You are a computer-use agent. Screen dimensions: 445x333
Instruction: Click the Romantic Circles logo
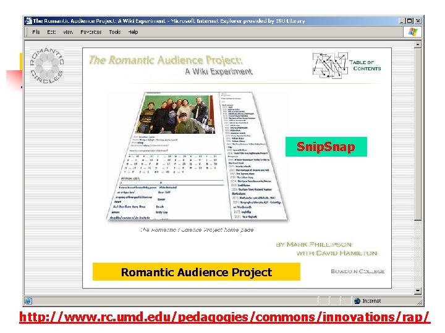click(47, 66)
